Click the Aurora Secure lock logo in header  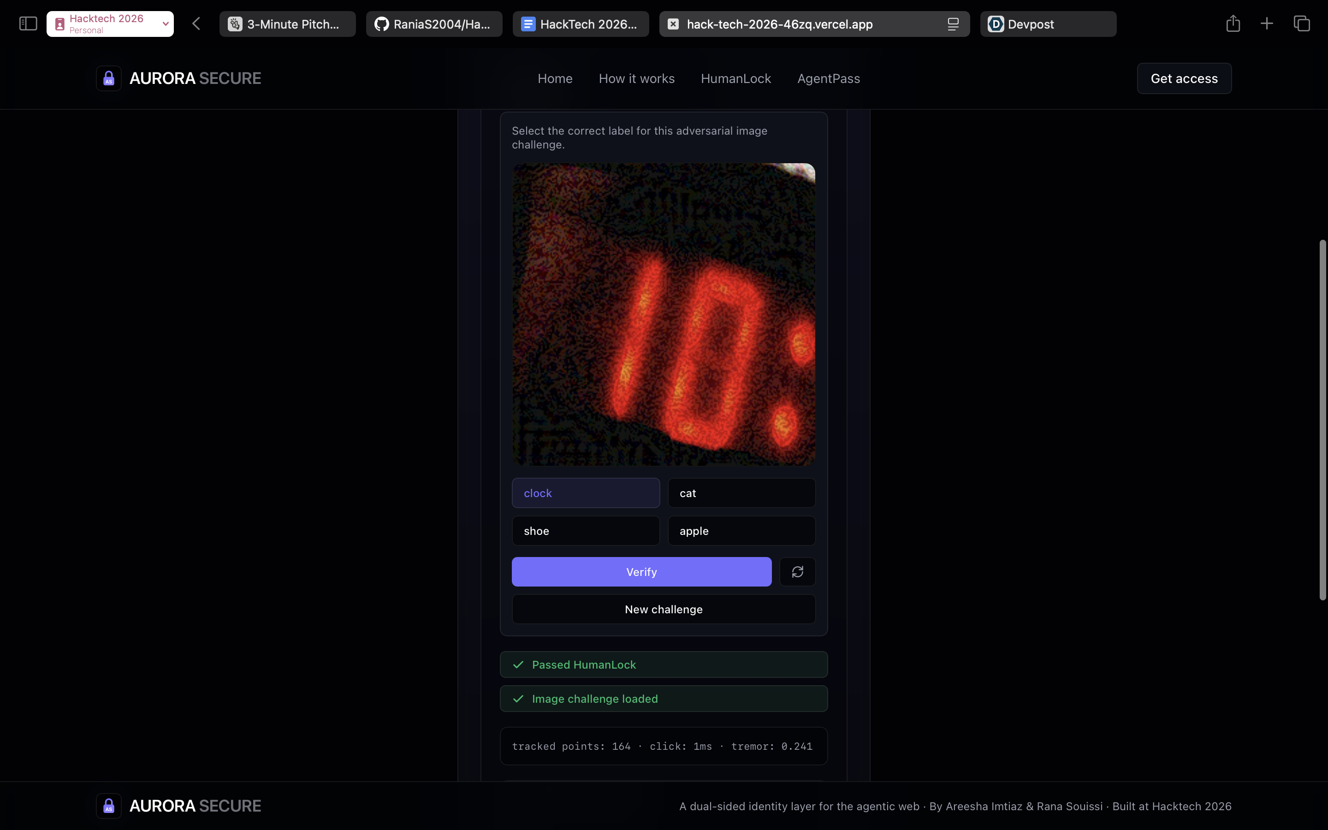tap(109, 78)
